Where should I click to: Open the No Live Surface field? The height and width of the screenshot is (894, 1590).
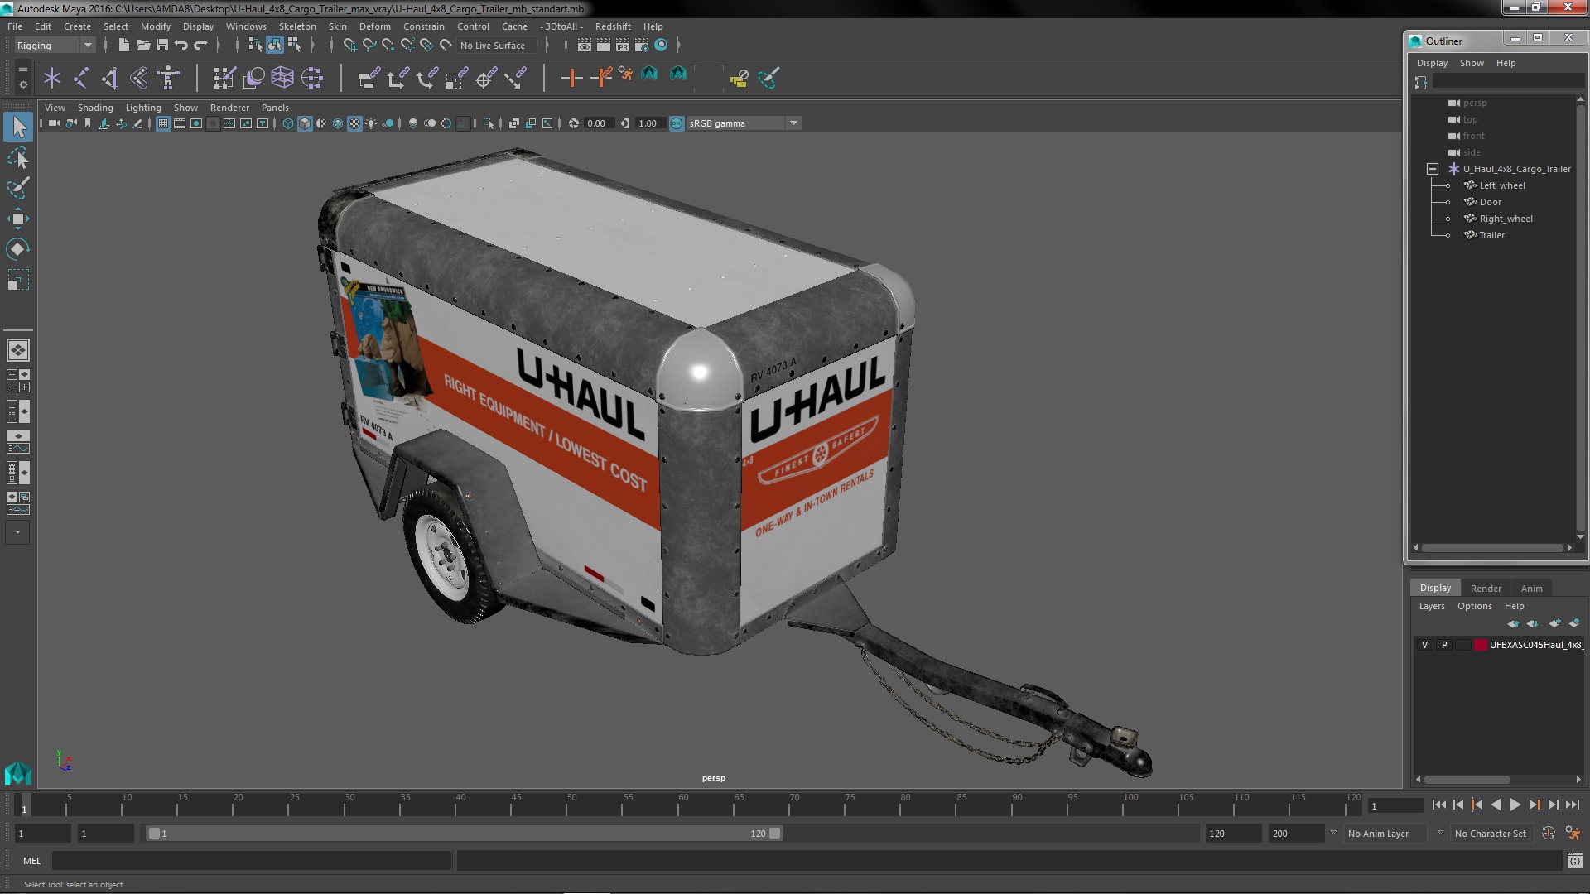pos(496,46)
